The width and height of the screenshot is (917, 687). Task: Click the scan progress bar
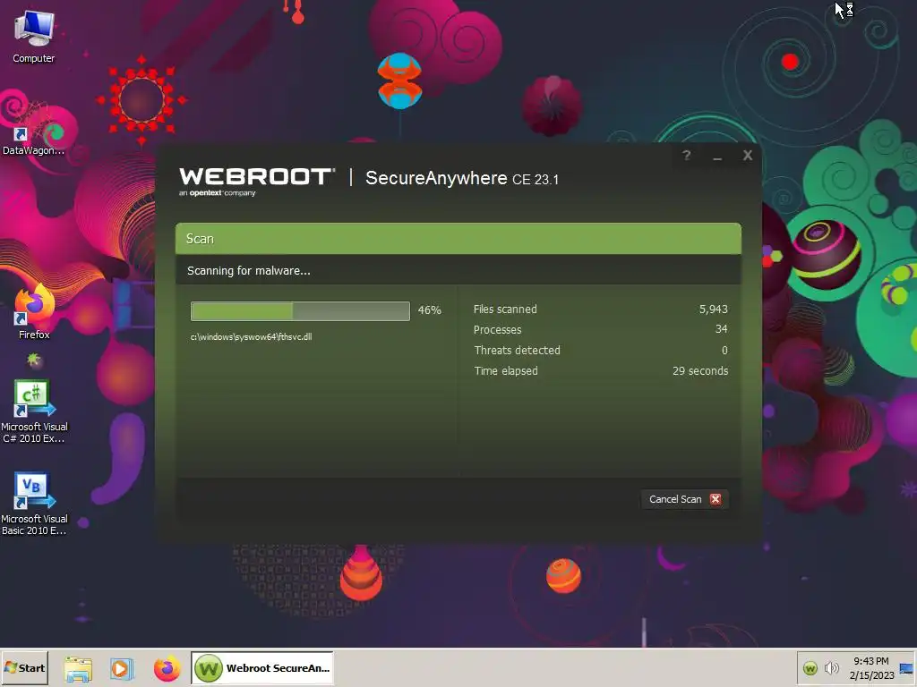pyautogui.click(x=300, y=310)
